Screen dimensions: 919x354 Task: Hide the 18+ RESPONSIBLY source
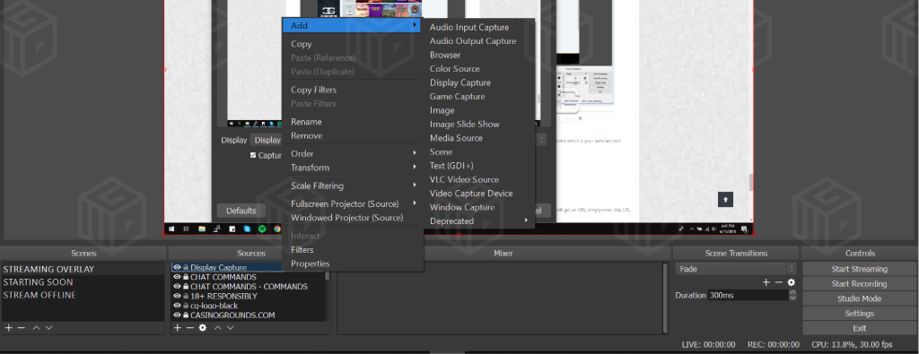(x=177, y=296)
